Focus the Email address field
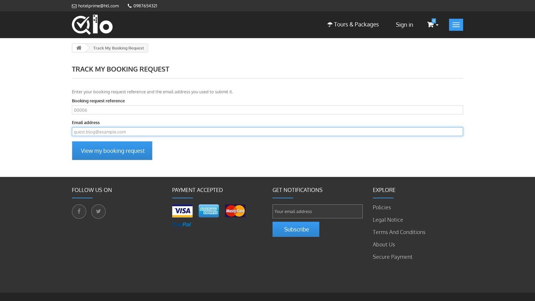Viewport: 535px width, 301px height. click(267, 132)
